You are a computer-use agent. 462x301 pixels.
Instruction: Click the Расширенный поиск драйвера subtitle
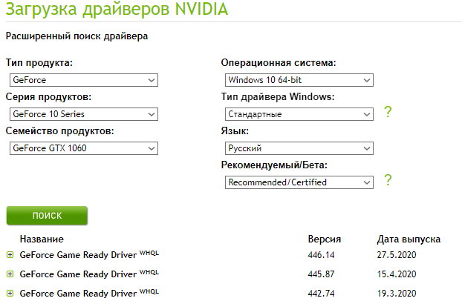[77, 36]
